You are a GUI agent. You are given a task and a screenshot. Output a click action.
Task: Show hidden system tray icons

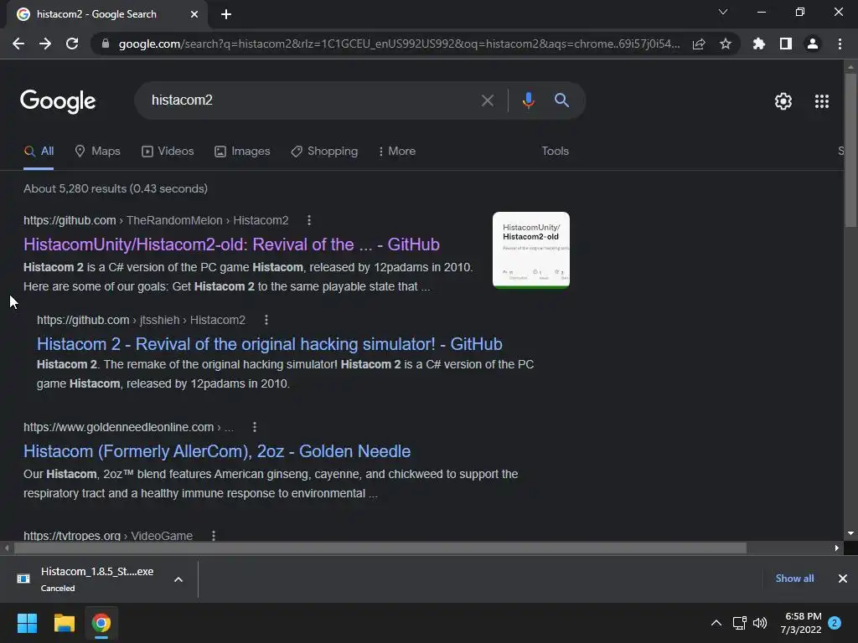tap(716, 623)
